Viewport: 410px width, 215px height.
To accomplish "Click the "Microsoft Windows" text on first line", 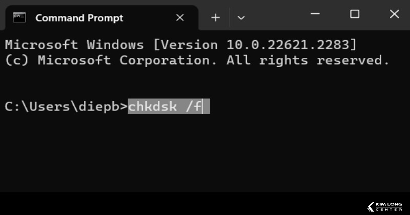I will pyautogui.click(x=74, y=45).
